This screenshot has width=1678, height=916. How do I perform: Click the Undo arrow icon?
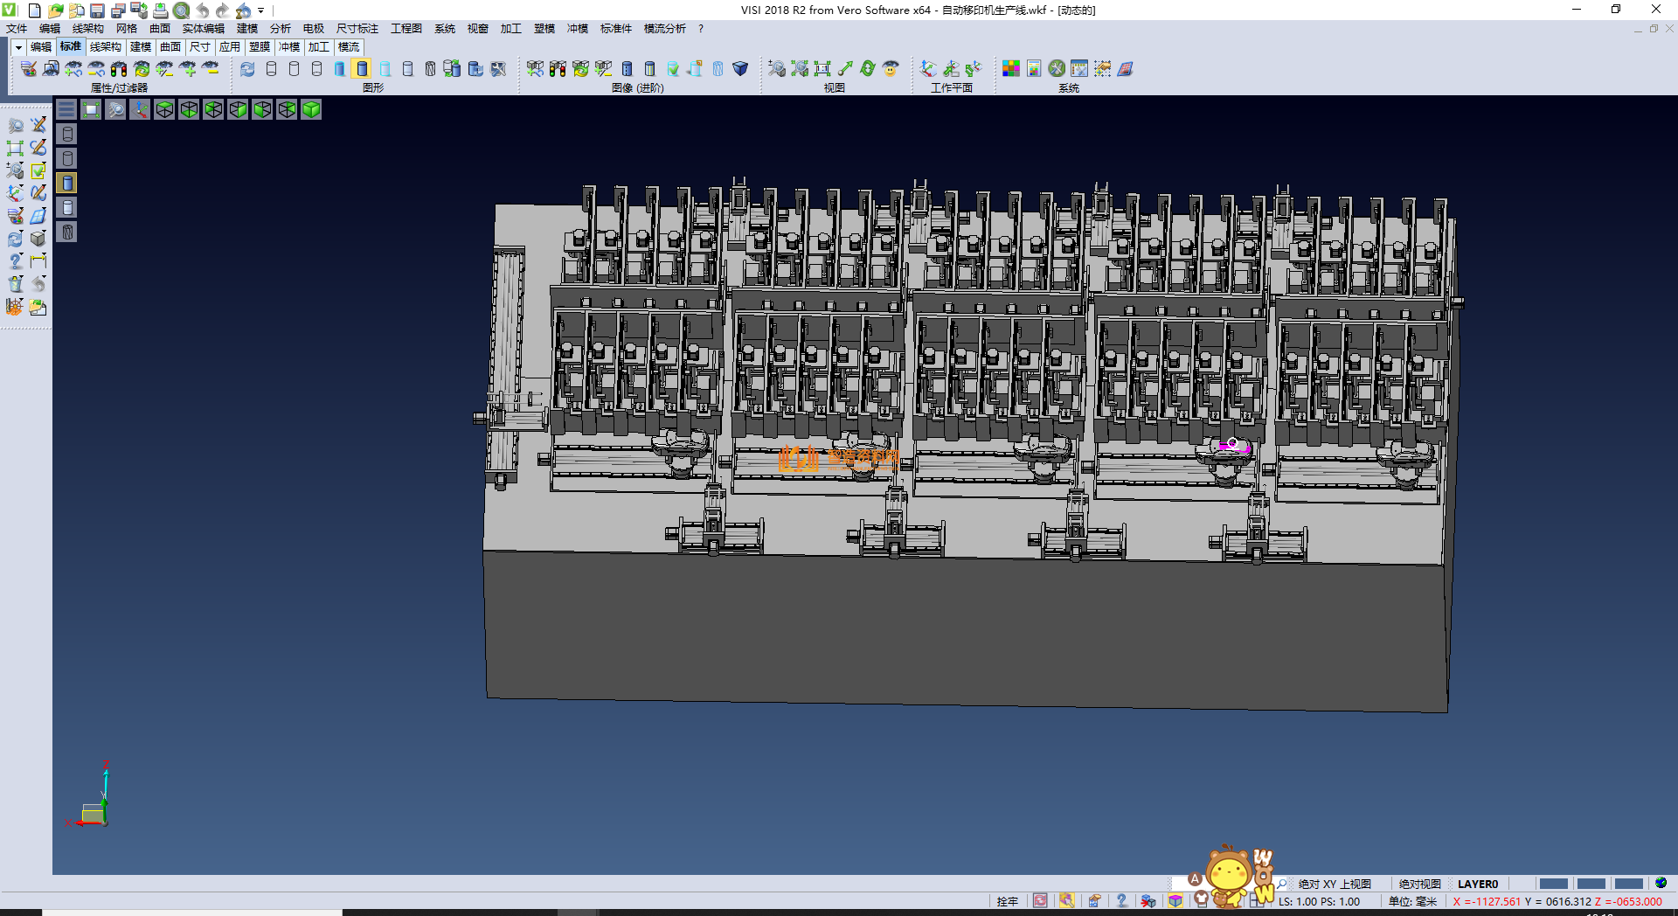click(x=202, y=10)
